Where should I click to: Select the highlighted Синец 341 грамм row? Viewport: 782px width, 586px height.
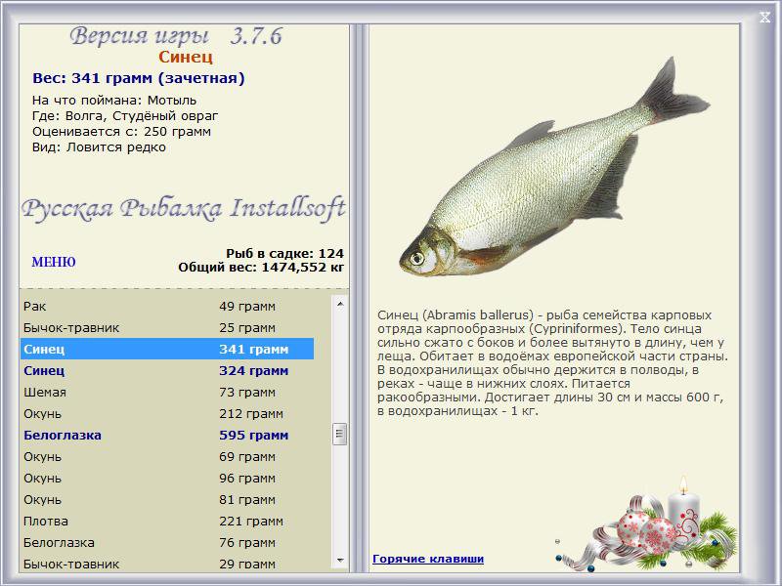(167, 349)
